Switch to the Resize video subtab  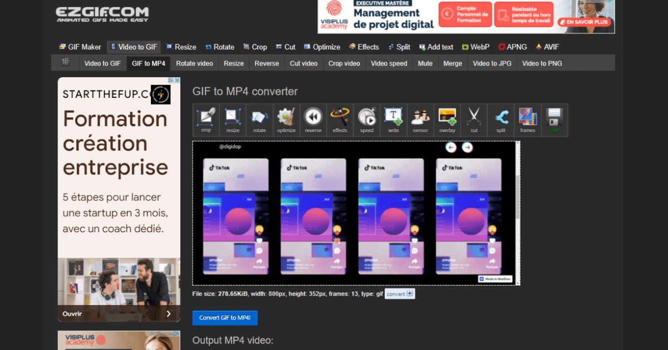(x=234, y=63)
